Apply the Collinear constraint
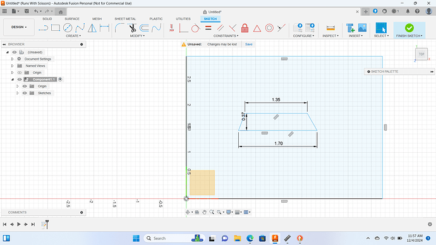This screenshot has height=245, width=436. click(281, 28)
